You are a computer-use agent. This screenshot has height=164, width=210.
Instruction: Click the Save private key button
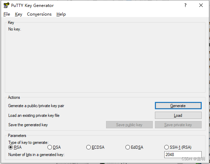tap(178, 125)
